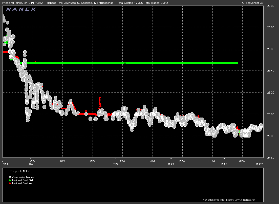Click the 'Total Quotes: 17,396' header text
Screen dimensions: 279x204
[x=130, y=3]
